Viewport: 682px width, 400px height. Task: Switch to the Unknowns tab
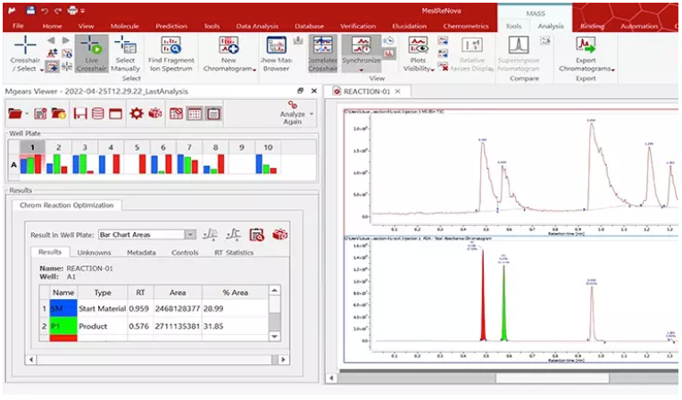coord(93,253)
